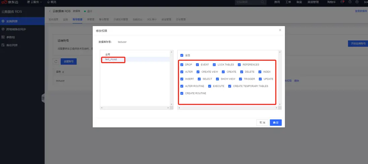This screenshot has height=164, width=368.
Task: Uncheck the CREATE permission checkbox
Action: [x=223, y=72]
